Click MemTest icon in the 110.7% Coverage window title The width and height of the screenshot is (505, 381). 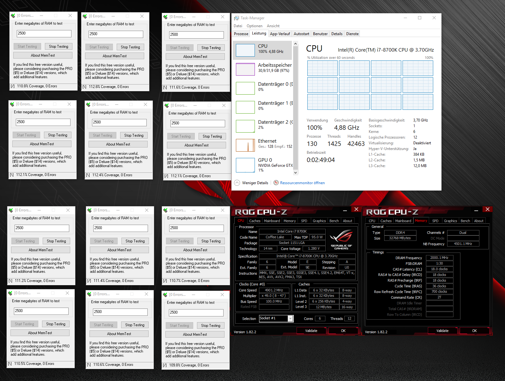pyautogui.click(x=165, y=210)
